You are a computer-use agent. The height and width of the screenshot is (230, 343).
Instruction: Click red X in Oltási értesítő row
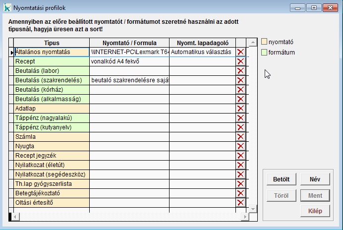click(x=241, y=203)
